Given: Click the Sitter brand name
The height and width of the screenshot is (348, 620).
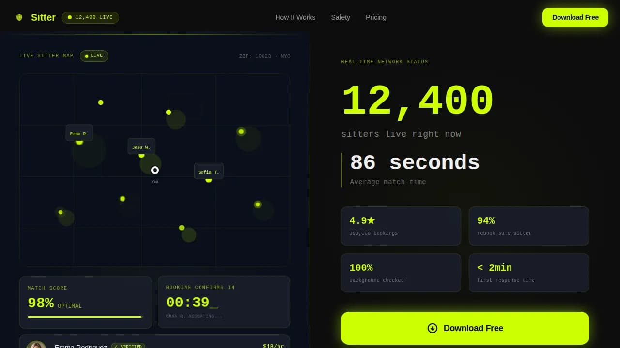Looking at the screenshot, I should click(43, 17).
